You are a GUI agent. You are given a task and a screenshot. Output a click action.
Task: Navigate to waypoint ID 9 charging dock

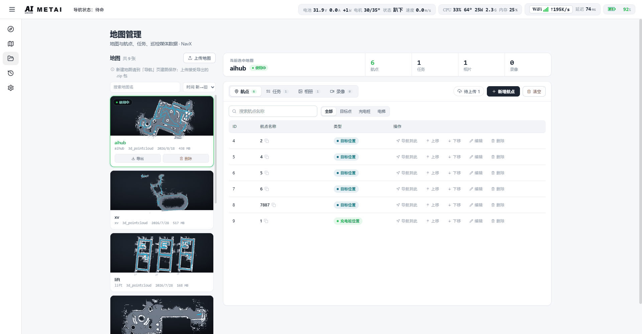pos(407,221)
